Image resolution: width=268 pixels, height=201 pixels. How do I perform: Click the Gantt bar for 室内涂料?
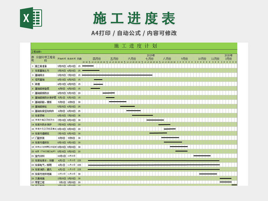pyautogui.click(x=202, y=156)
